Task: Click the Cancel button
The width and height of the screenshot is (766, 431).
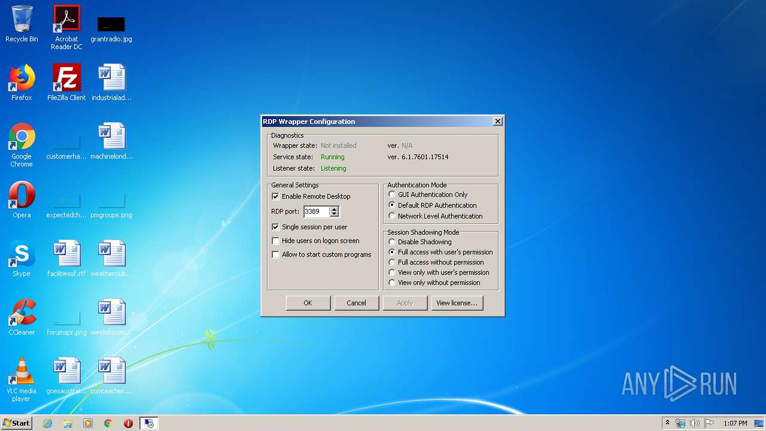Action: pyautogui.click(x=356, y=303)
